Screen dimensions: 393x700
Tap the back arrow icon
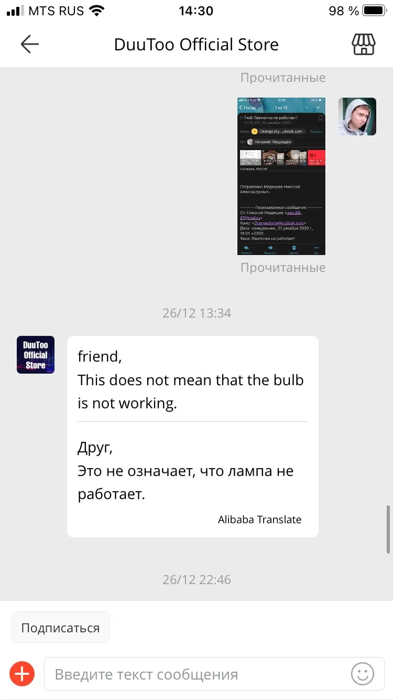click(30, 45)
